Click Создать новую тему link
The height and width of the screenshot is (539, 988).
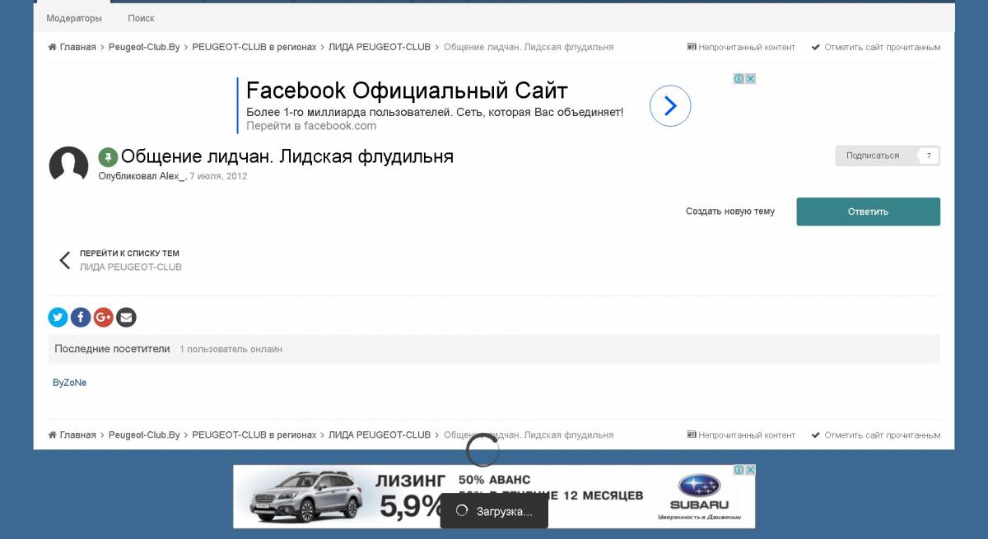click(x=729, y=211)
